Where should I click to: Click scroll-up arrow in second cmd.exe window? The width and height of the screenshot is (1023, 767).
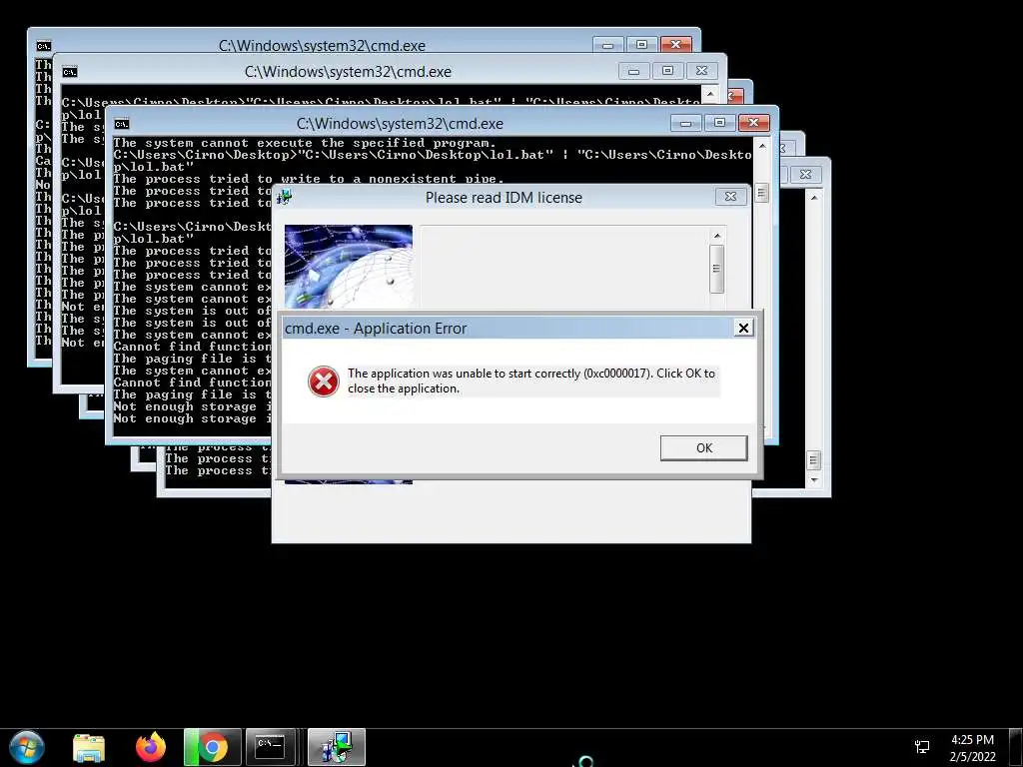click(710, 95)
